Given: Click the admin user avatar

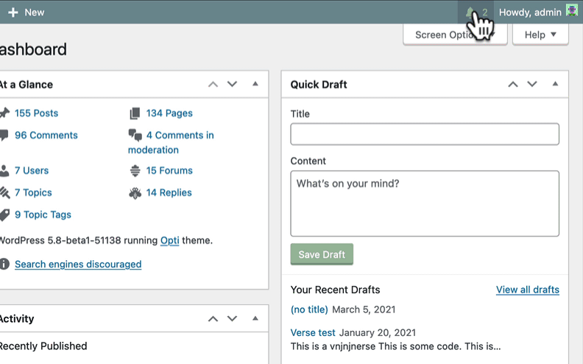Looking at the screenshot, I should click(572, 12).
